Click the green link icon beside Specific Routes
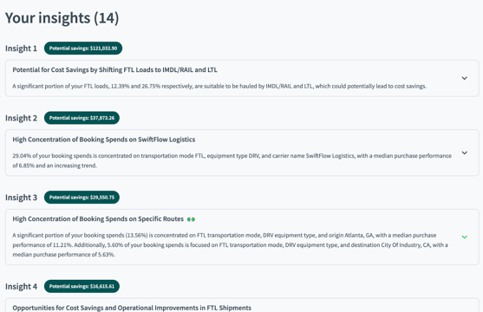This screenshot has height=312, width=483. pyautogui.click(x=191, y=219)
